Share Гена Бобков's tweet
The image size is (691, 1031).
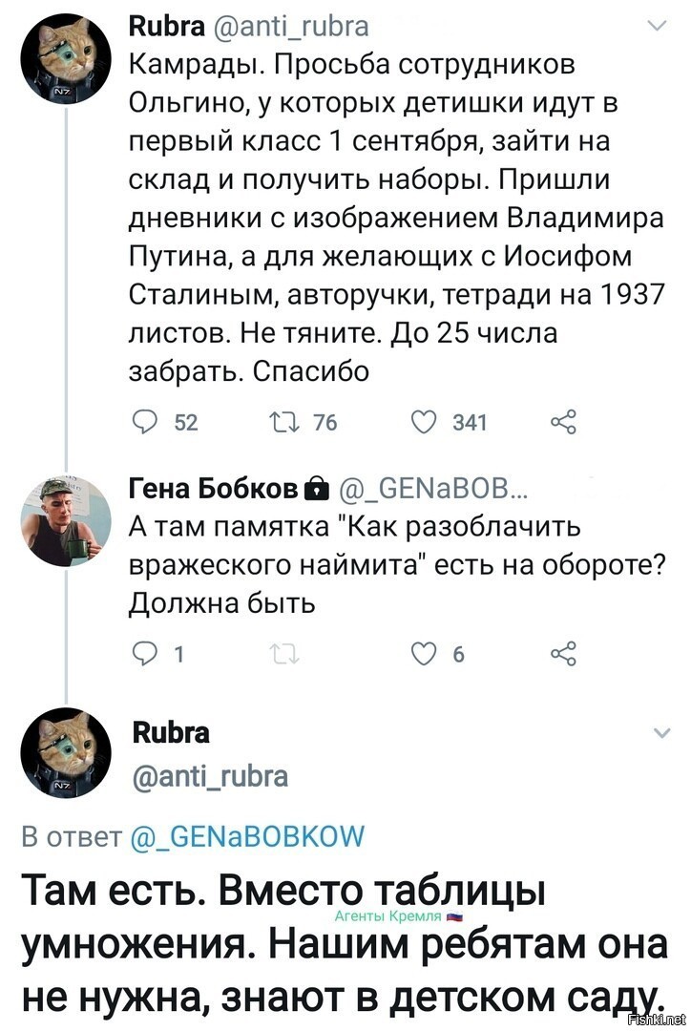pyautogui.click(x=563, y=653)
